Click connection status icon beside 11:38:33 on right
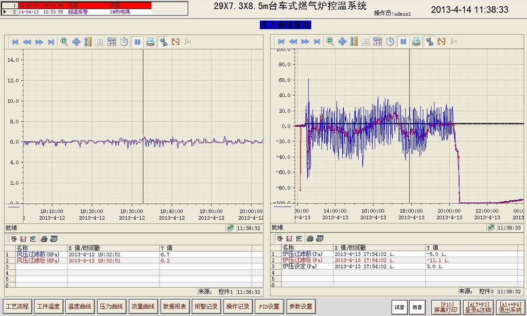The width and height of the screenshot is (527, 316). tap(491, 228)
